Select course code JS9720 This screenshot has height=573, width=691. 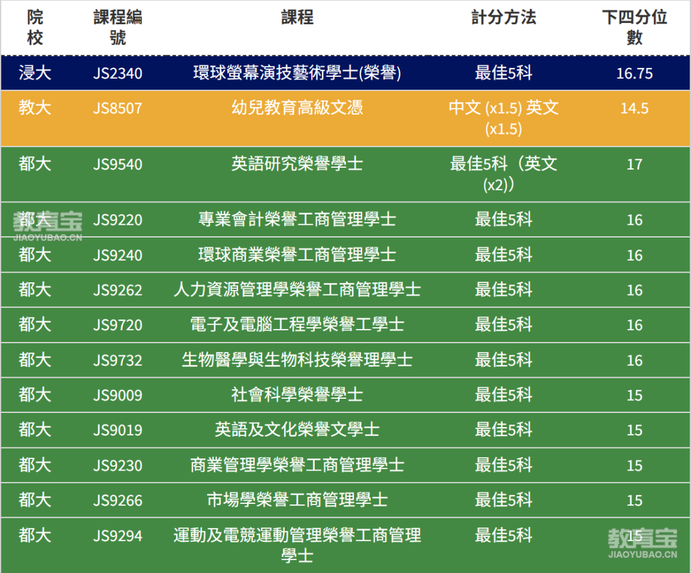(x=118, y=325)
